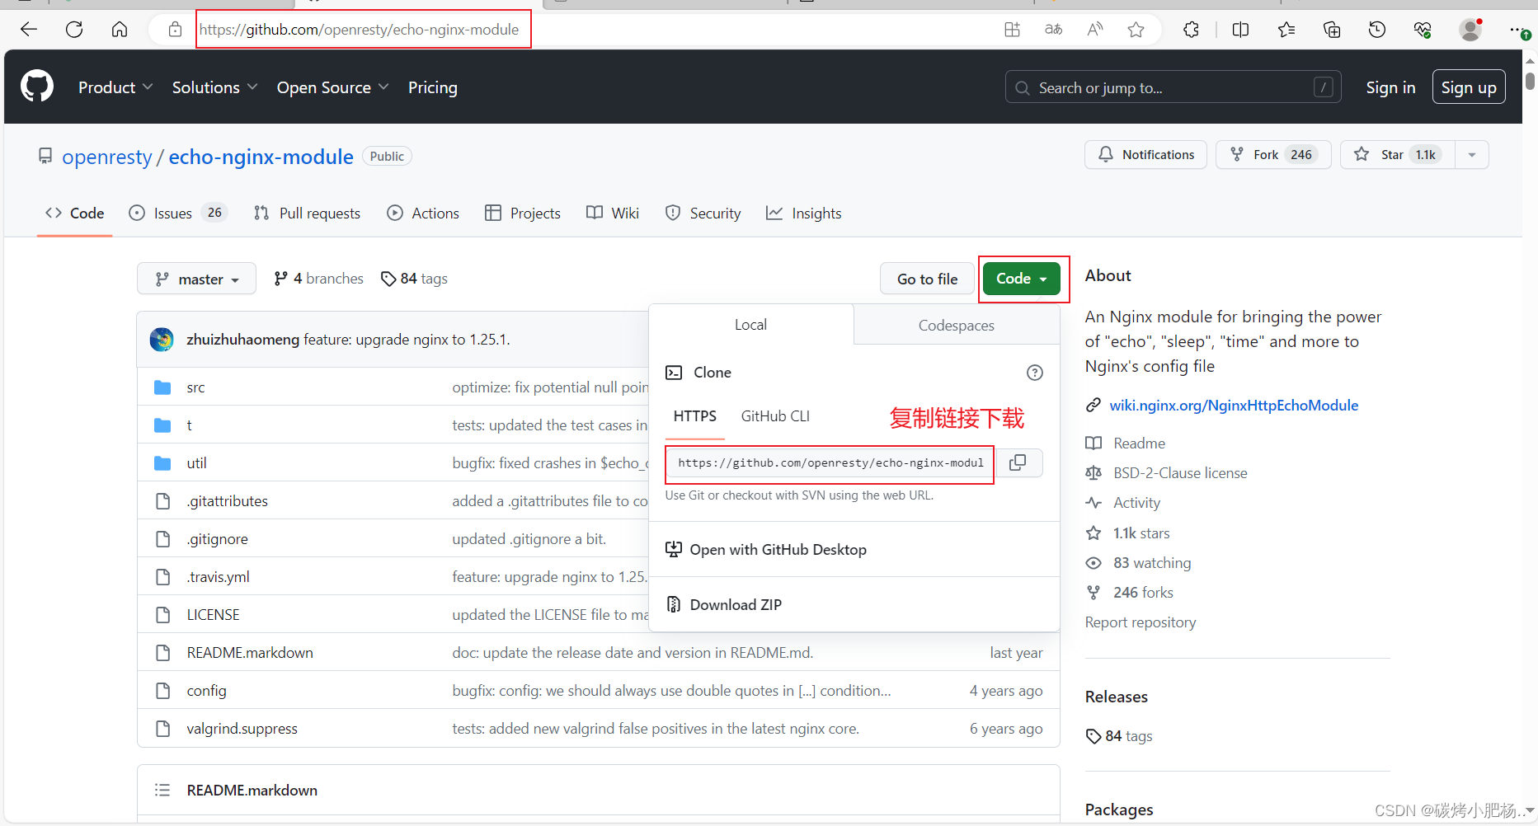Viewport: 1538px width, 826px height.
Task: Open with GitHub Desktop
Action: 766,550
